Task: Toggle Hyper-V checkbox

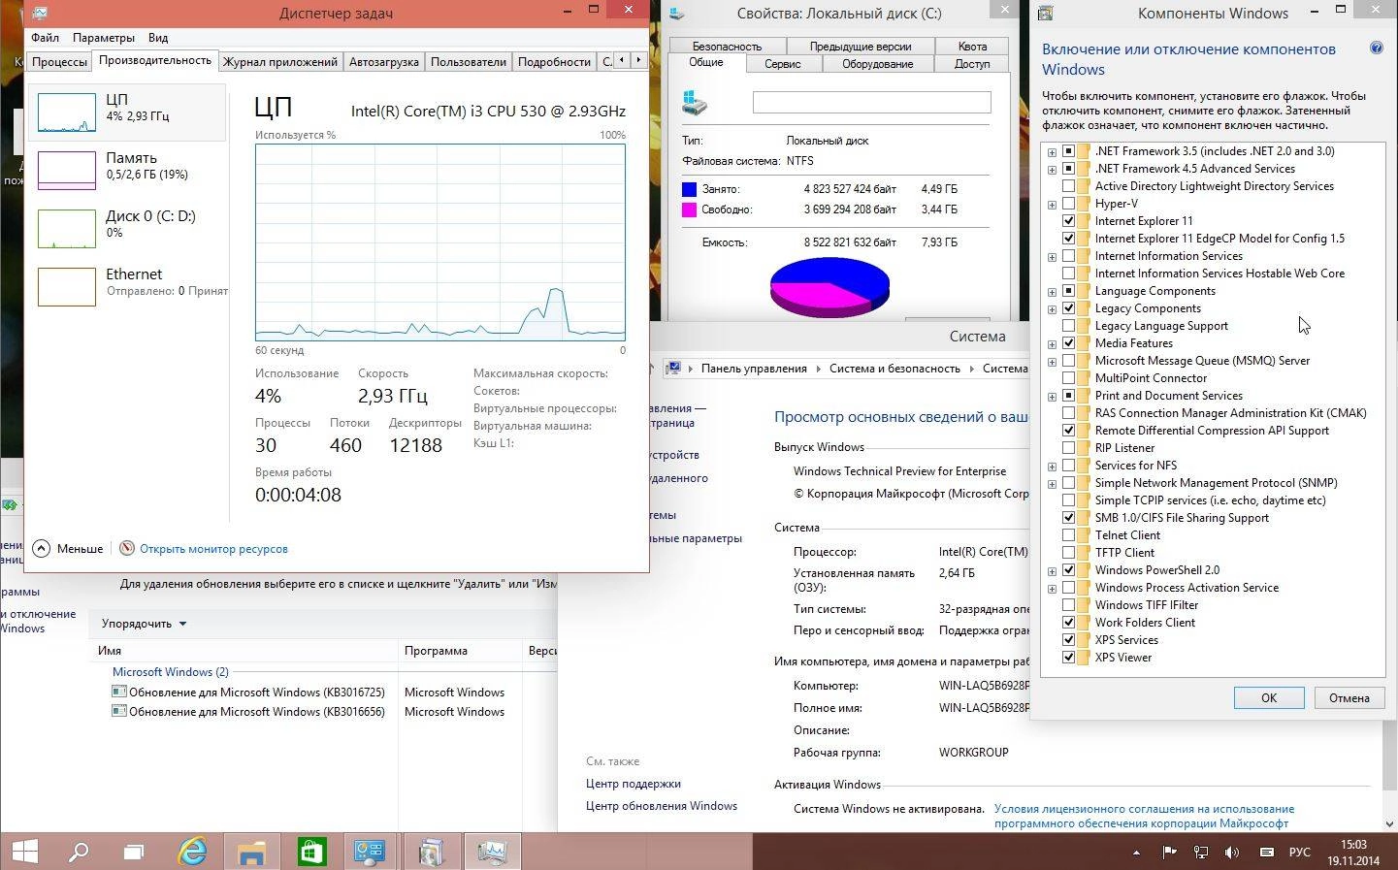Action: (1068, 204)
